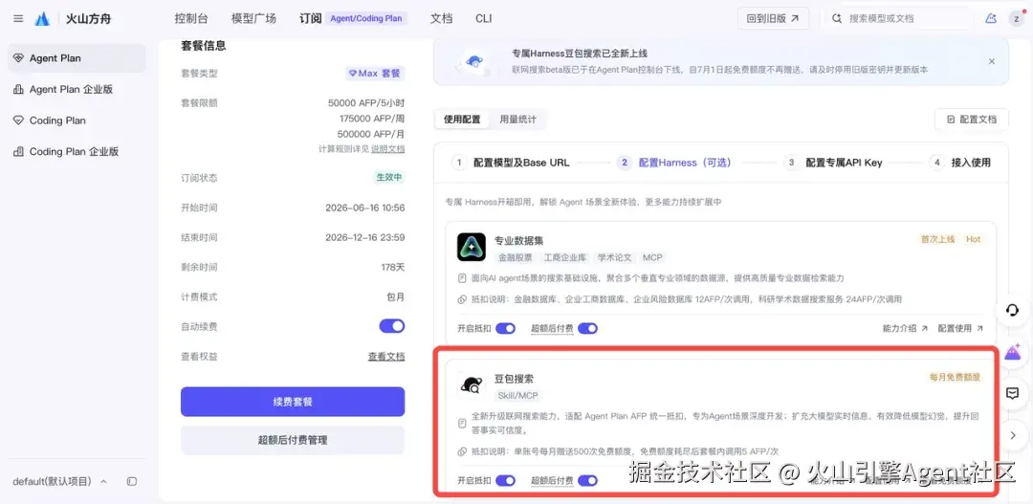This screenshot has width=1033, height=504.
Task: Select Agent Plan in sidebar
Action: tap(77, 58)
